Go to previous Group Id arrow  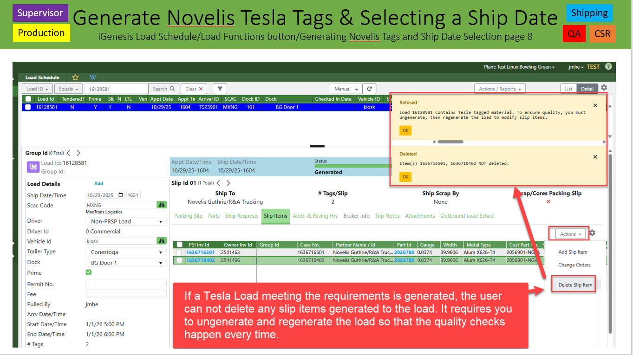[x=69, y=153]
